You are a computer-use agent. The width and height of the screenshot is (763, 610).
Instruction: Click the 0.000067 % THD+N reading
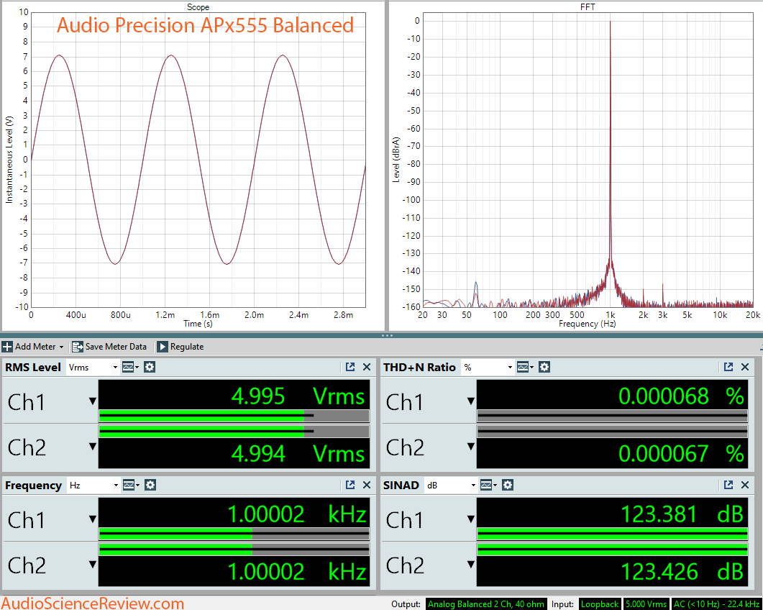tap(681, 454)
